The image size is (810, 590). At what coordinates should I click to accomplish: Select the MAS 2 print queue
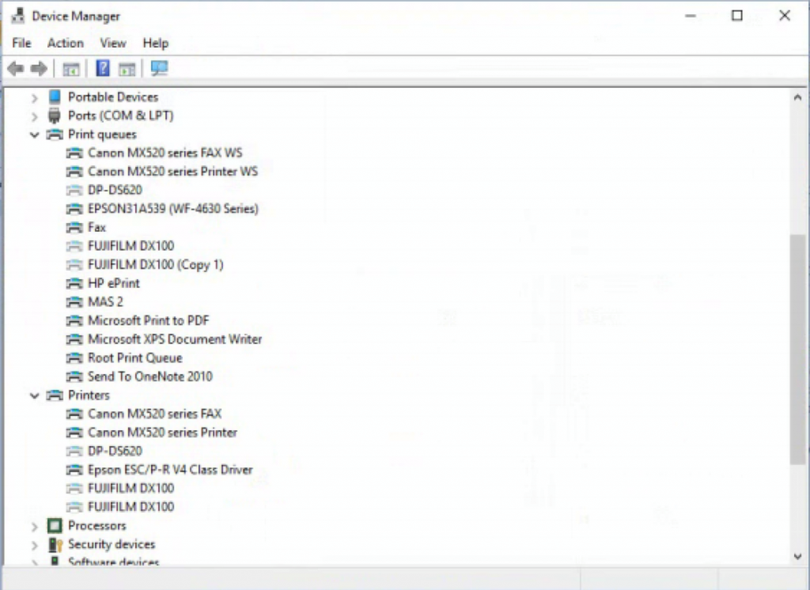pos(105,301)
